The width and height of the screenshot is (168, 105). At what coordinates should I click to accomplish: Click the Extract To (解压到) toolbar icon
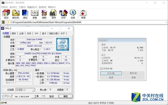point(16,14)
